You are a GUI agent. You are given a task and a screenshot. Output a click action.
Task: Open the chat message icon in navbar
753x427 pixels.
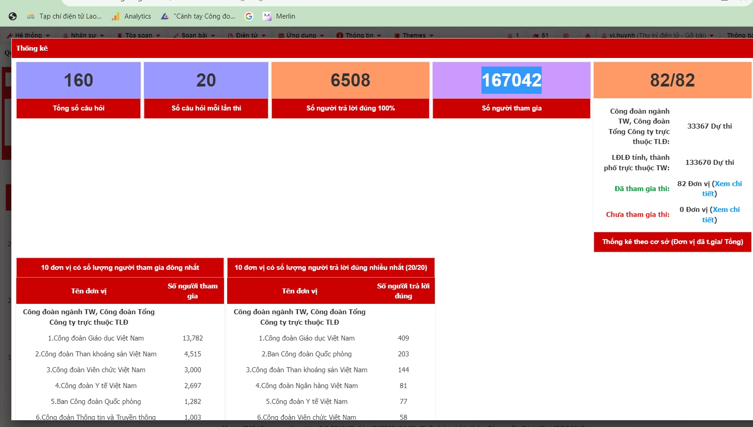(566, 35)
